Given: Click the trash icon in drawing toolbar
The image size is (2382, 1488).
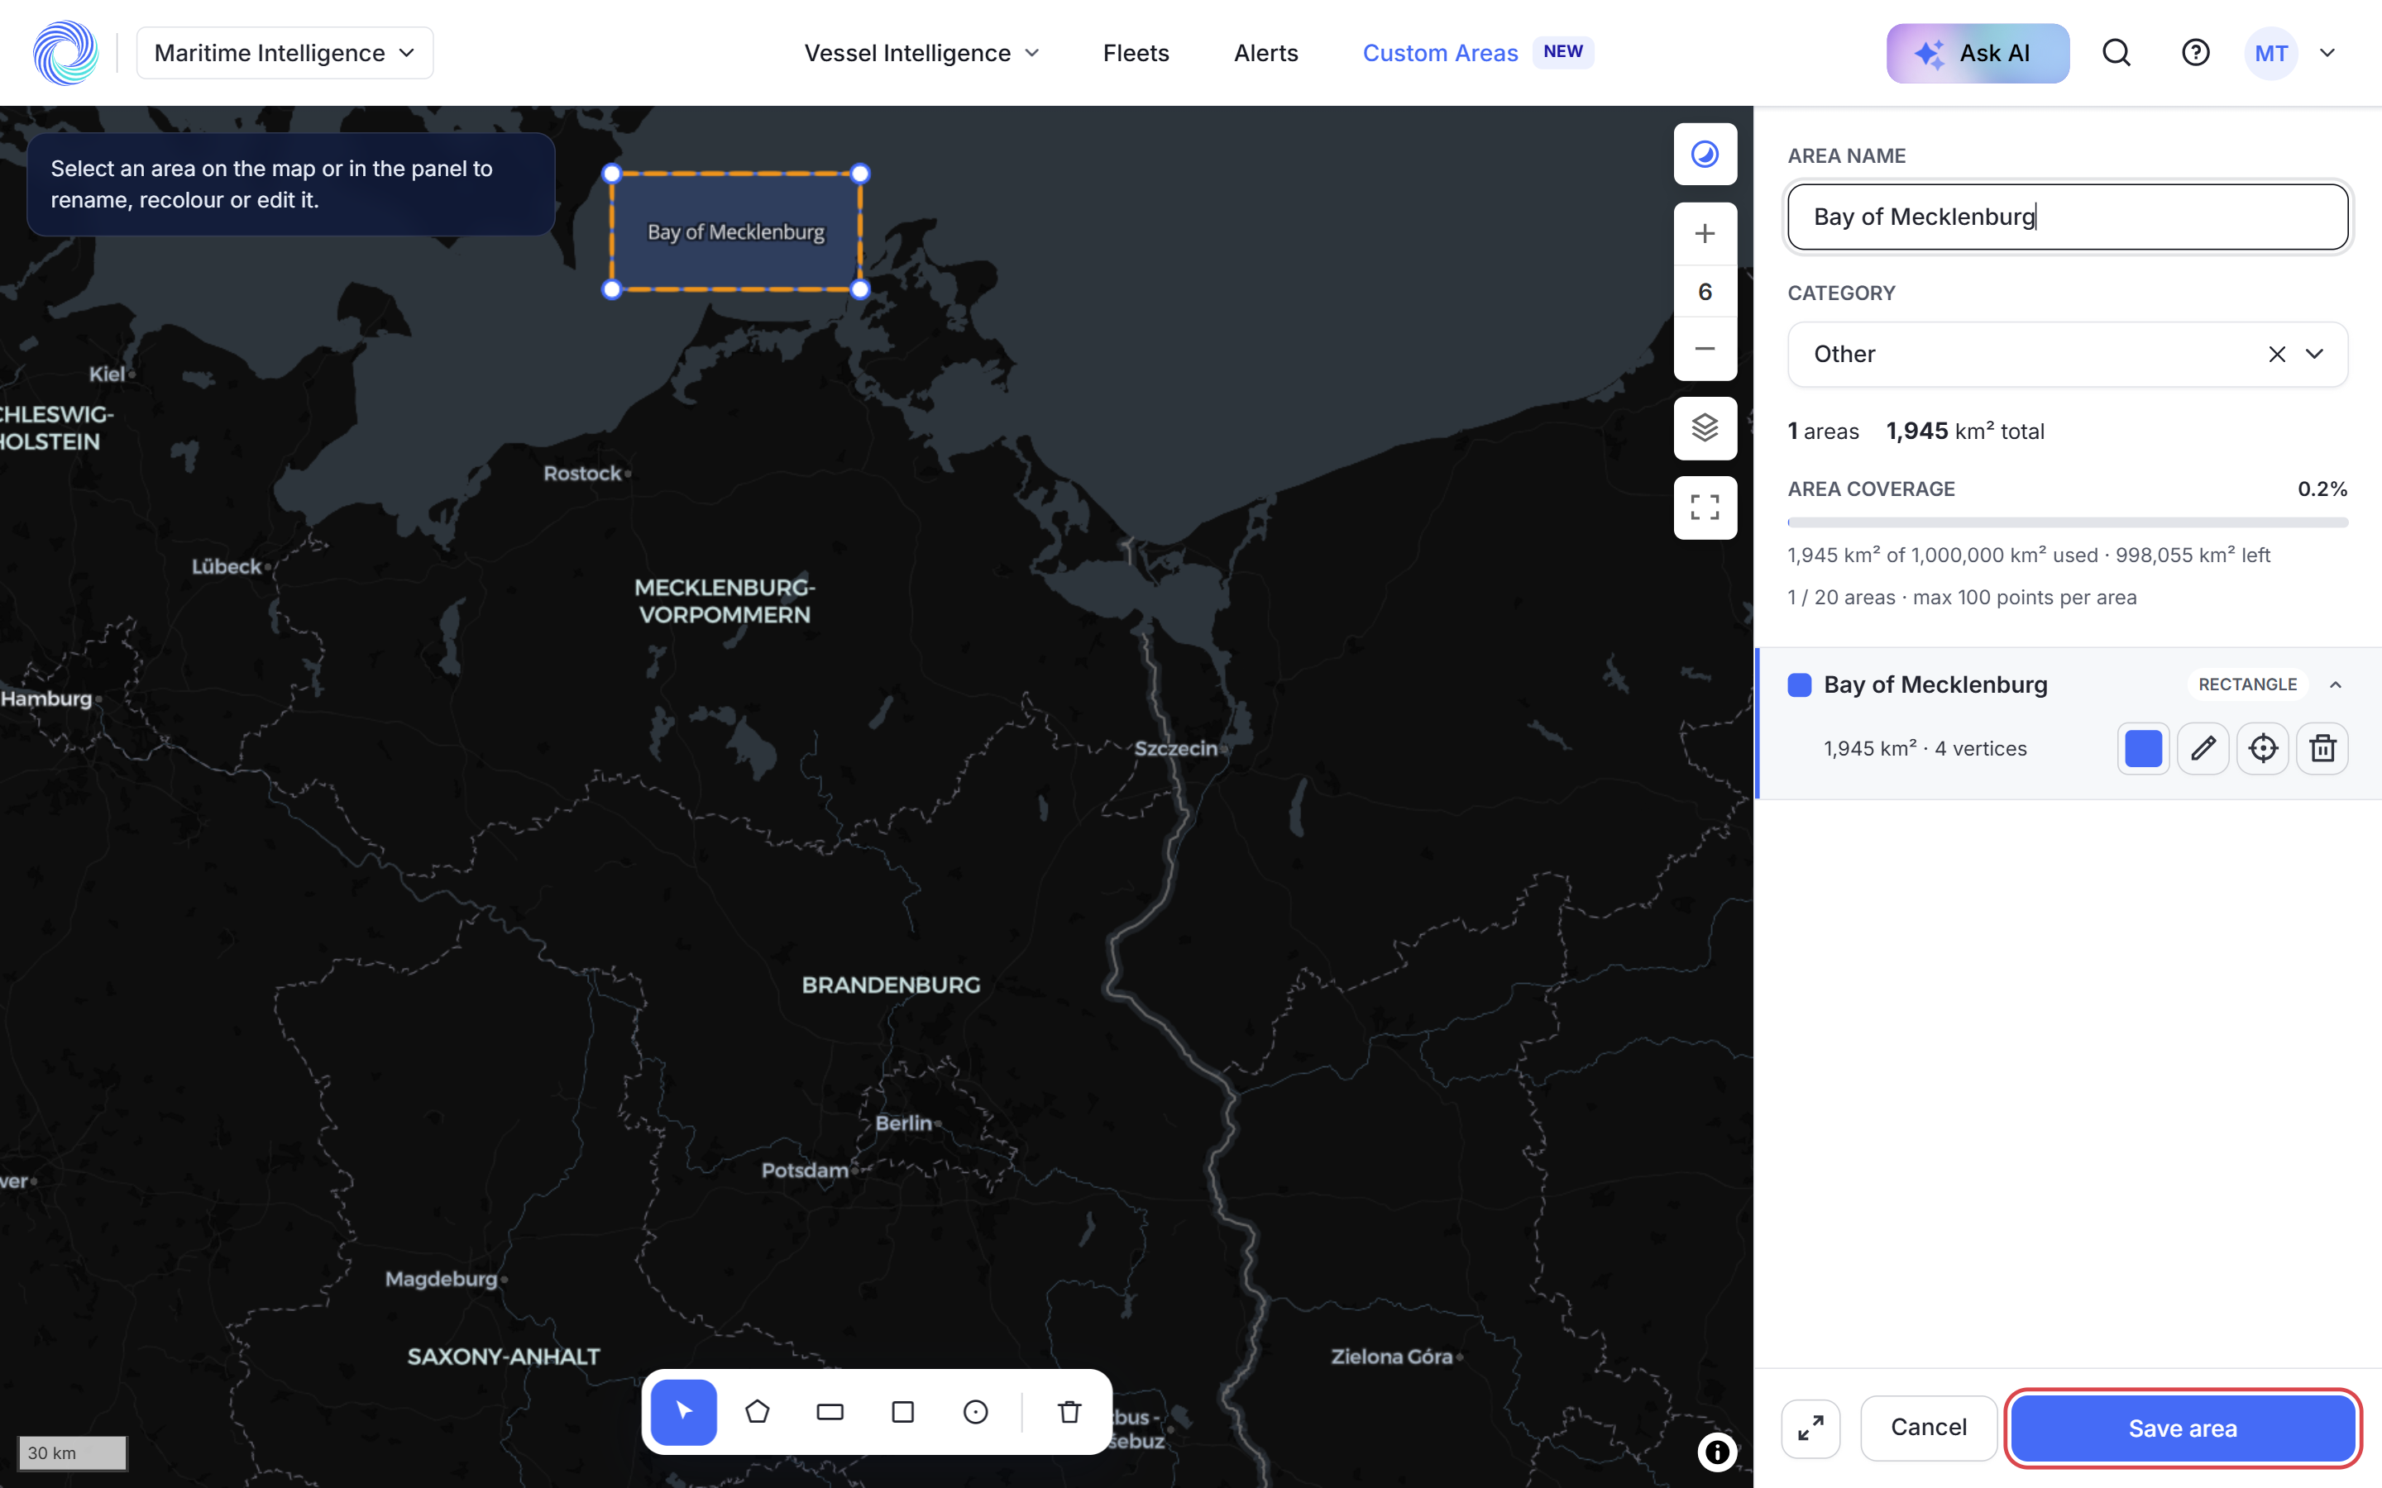Looking at the screenshot, I should point(1069,1411).
